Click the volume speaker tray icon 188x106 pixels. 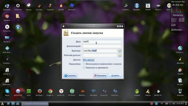coord(174,103)
